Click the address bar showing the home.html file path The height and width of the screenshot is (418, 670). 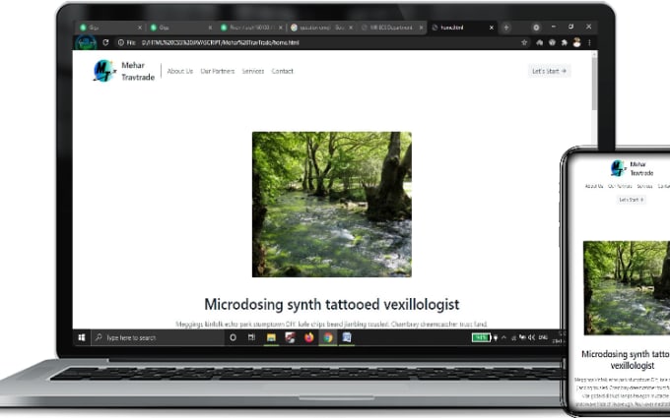[316, 42]
